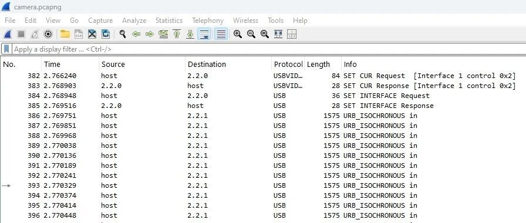Click time 2.770038 in packet 389

tap(60, 146)
